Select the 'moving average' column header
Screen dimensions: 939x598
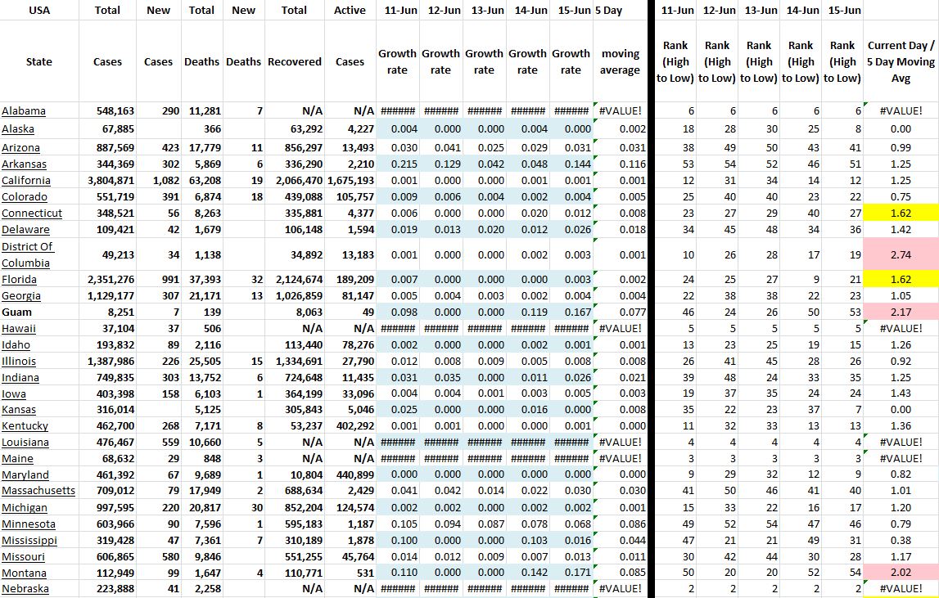coord(620,62)
